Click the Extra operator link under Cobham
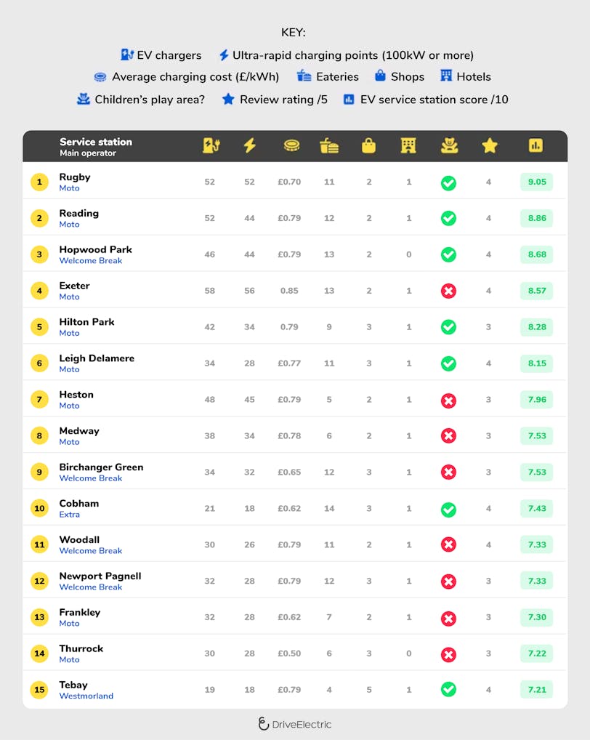Screen dimensions: 590x740 coord(70,515)
